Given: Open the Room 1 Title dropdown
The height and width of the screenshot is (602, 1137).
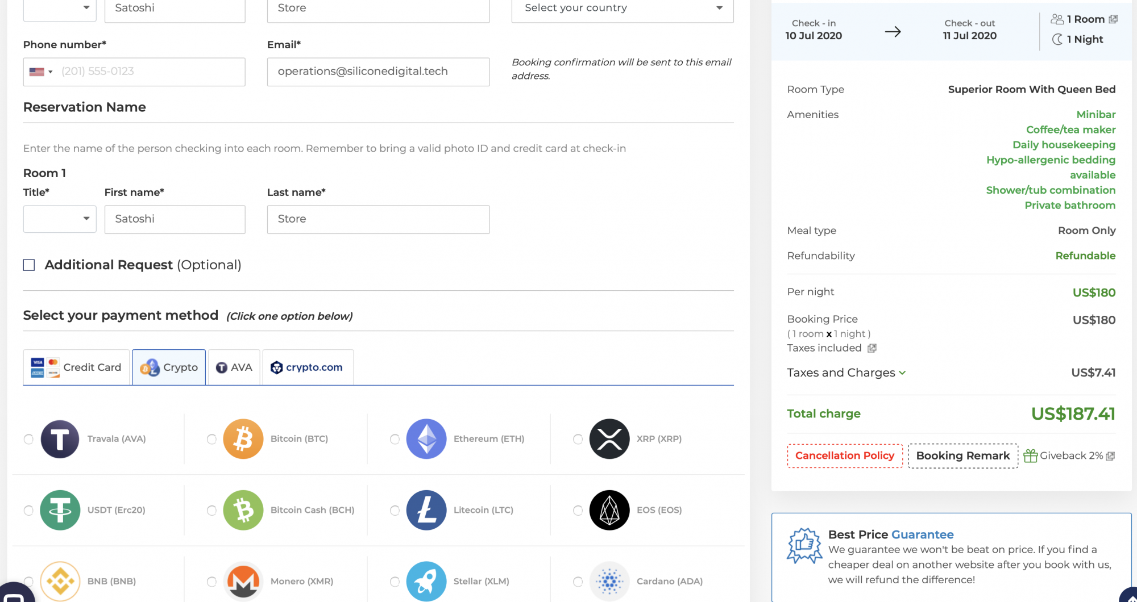Looking at the screenshot, I should (x=60, y=219).
